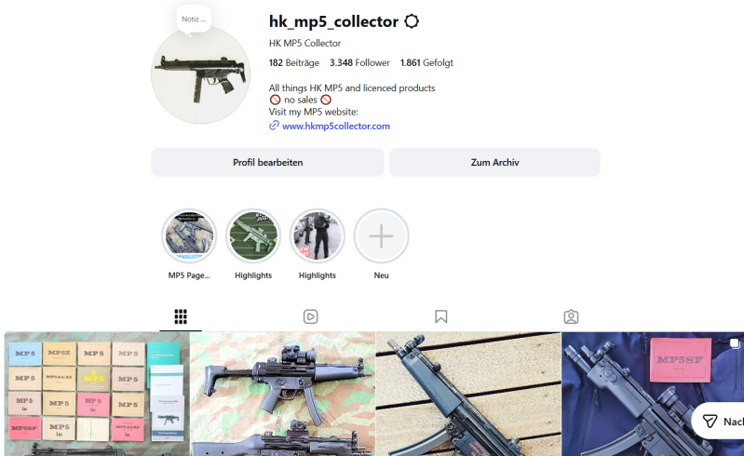Open the MP5 on wooden deck post
The height and width of the screenshot is (456, 744).
[x=468, y=394]
